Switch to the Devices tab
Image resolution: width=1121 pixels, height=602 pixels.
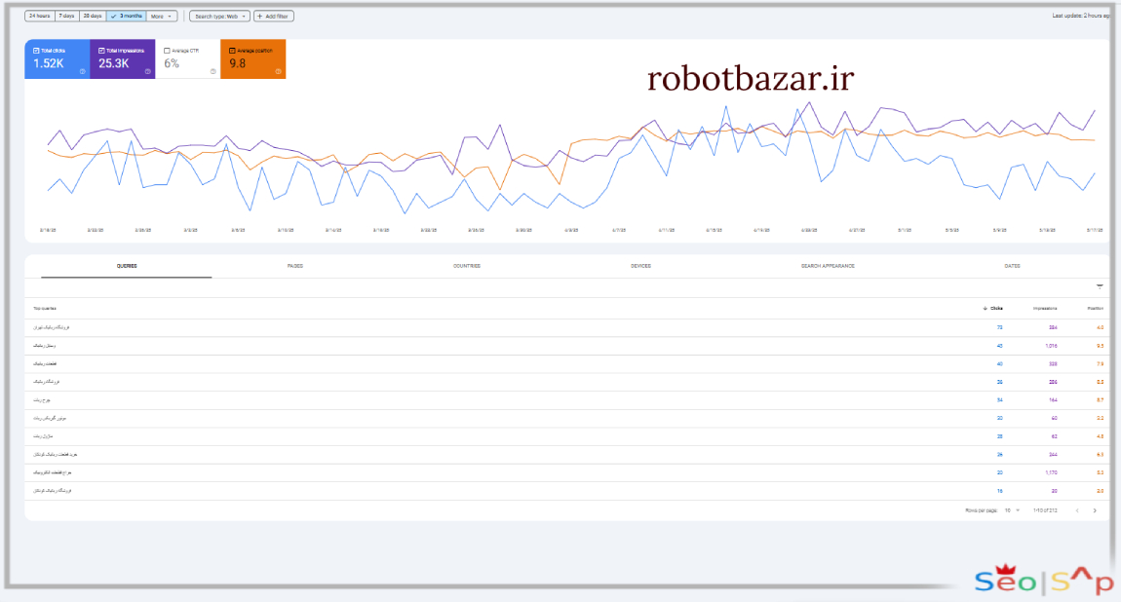pyautogui.click(x=640, y=266)
